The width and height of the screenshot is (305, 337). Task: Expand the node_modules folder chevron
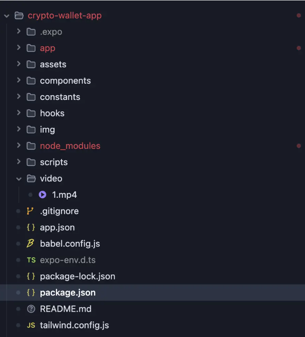coord(19,145)
